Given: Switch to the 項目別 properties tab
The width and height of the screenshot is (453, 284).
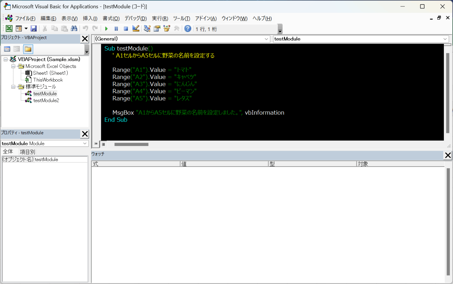Looking at the screenshot, I should [x=28, y=152].
